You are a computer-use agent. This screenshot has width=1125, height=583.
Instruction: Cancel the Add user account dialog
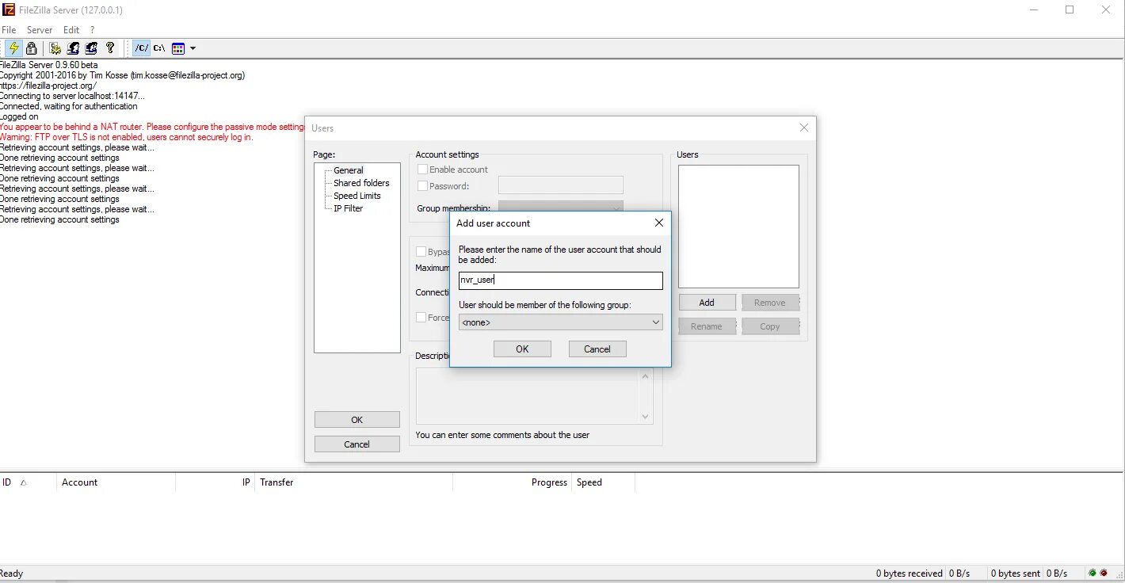click(x=597, y=349)
